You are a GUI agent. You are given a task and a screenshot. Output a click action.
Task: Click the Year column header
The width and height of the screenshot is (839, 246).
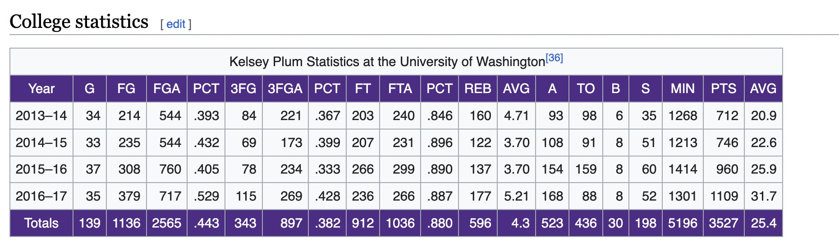41,89
